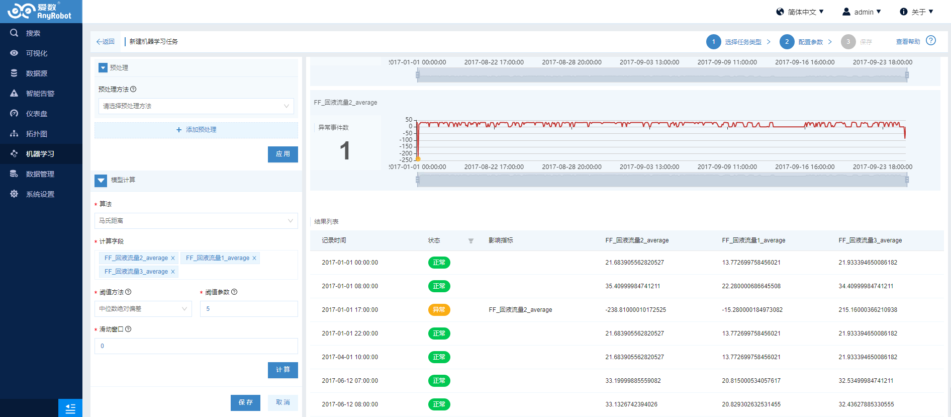Remove FF_回液流量3_average field tag
Screen dimensions: 951x417
point(173,272)
